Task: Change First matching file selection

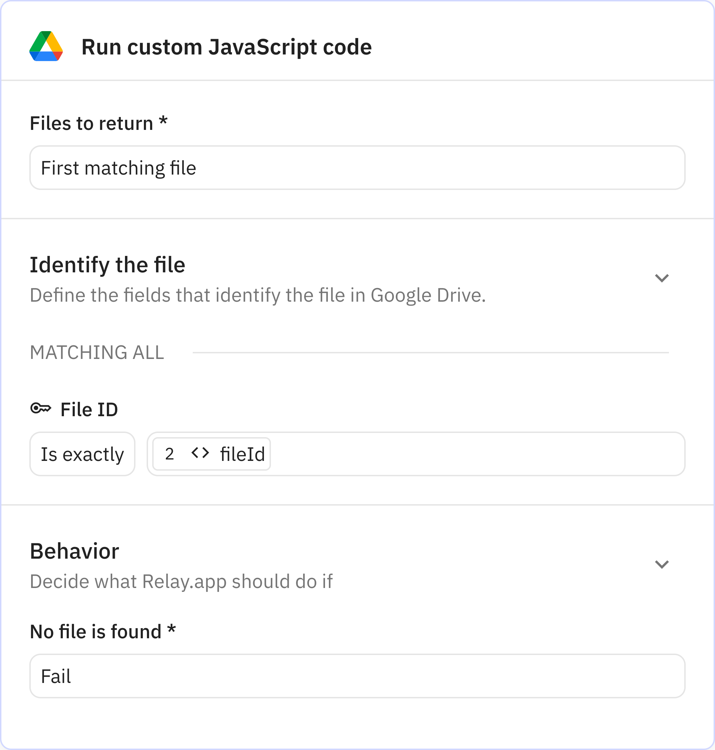Action: pos(357,168)
